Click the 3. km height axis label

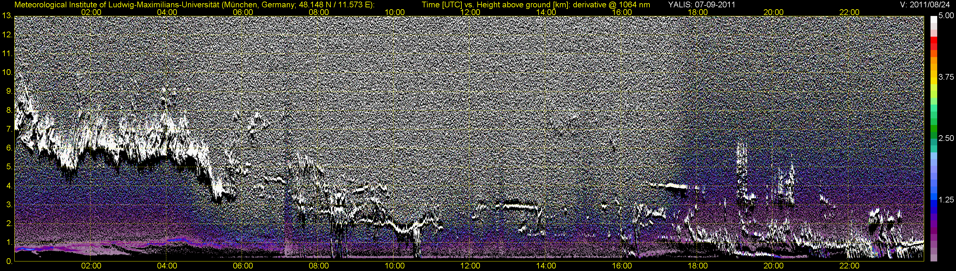(10, 205)
